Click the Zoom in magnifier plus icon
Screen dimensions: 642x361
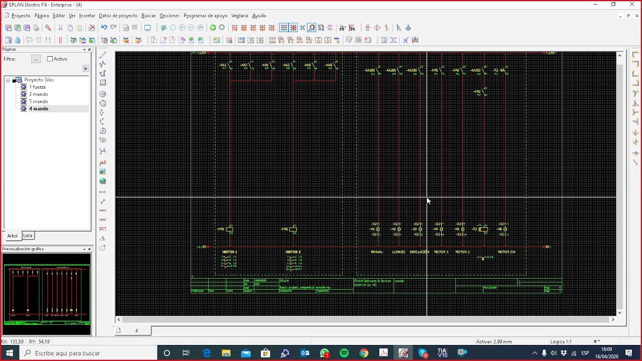click(x=182, y=28)
